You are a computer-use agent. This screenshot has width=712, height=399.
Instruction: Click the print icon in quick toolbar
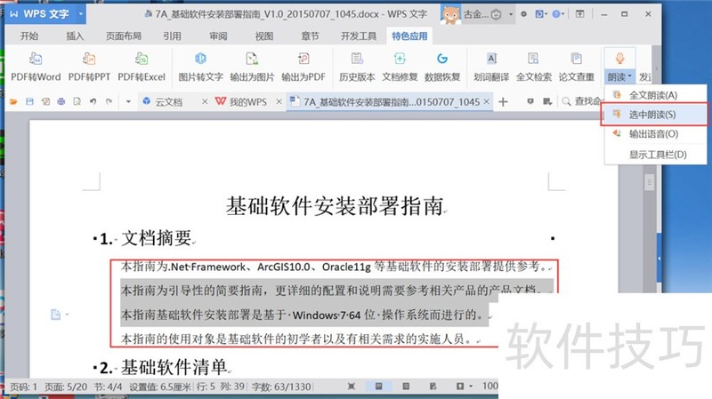[x=61, y=101]
